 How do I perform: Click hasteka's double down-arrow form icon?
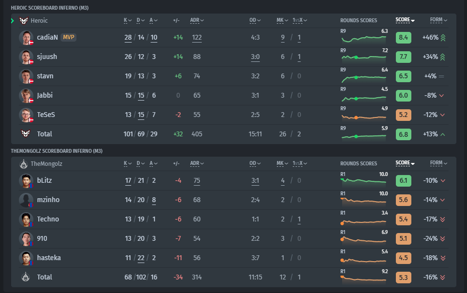coord(443,258)
